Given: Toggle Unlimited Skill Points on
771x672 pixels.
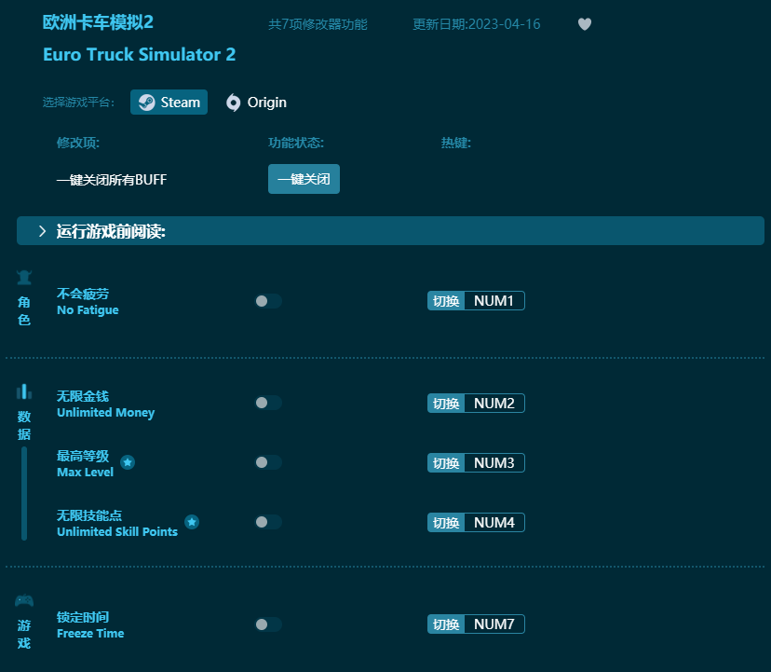Looking at the screenshot, I should click(x=268, y=522).
